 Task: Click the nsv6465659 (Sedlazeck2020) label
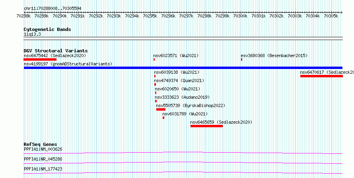221,122
